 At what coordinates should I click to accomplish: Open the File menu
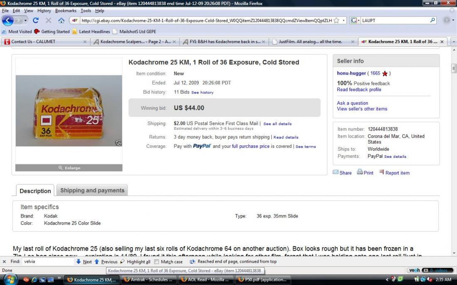pos(5,11)
